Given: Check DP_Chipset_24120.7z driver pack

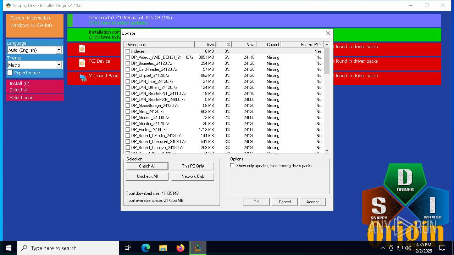Looking at the screenshot, I should 128,75.
